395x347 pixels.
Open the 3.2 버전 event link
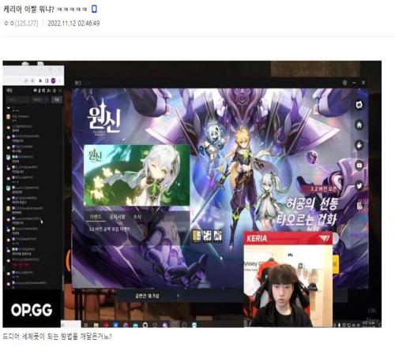click(109, 229)
